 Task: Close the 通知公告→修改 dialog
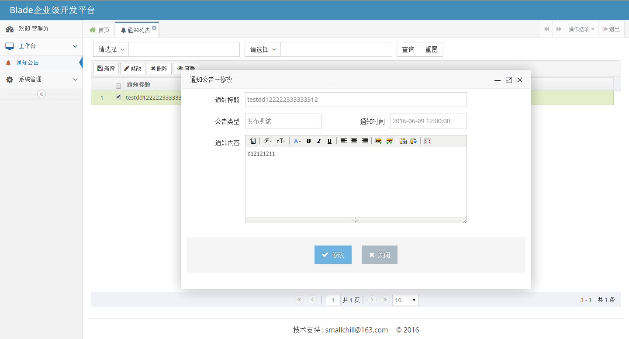coord(520,80)
